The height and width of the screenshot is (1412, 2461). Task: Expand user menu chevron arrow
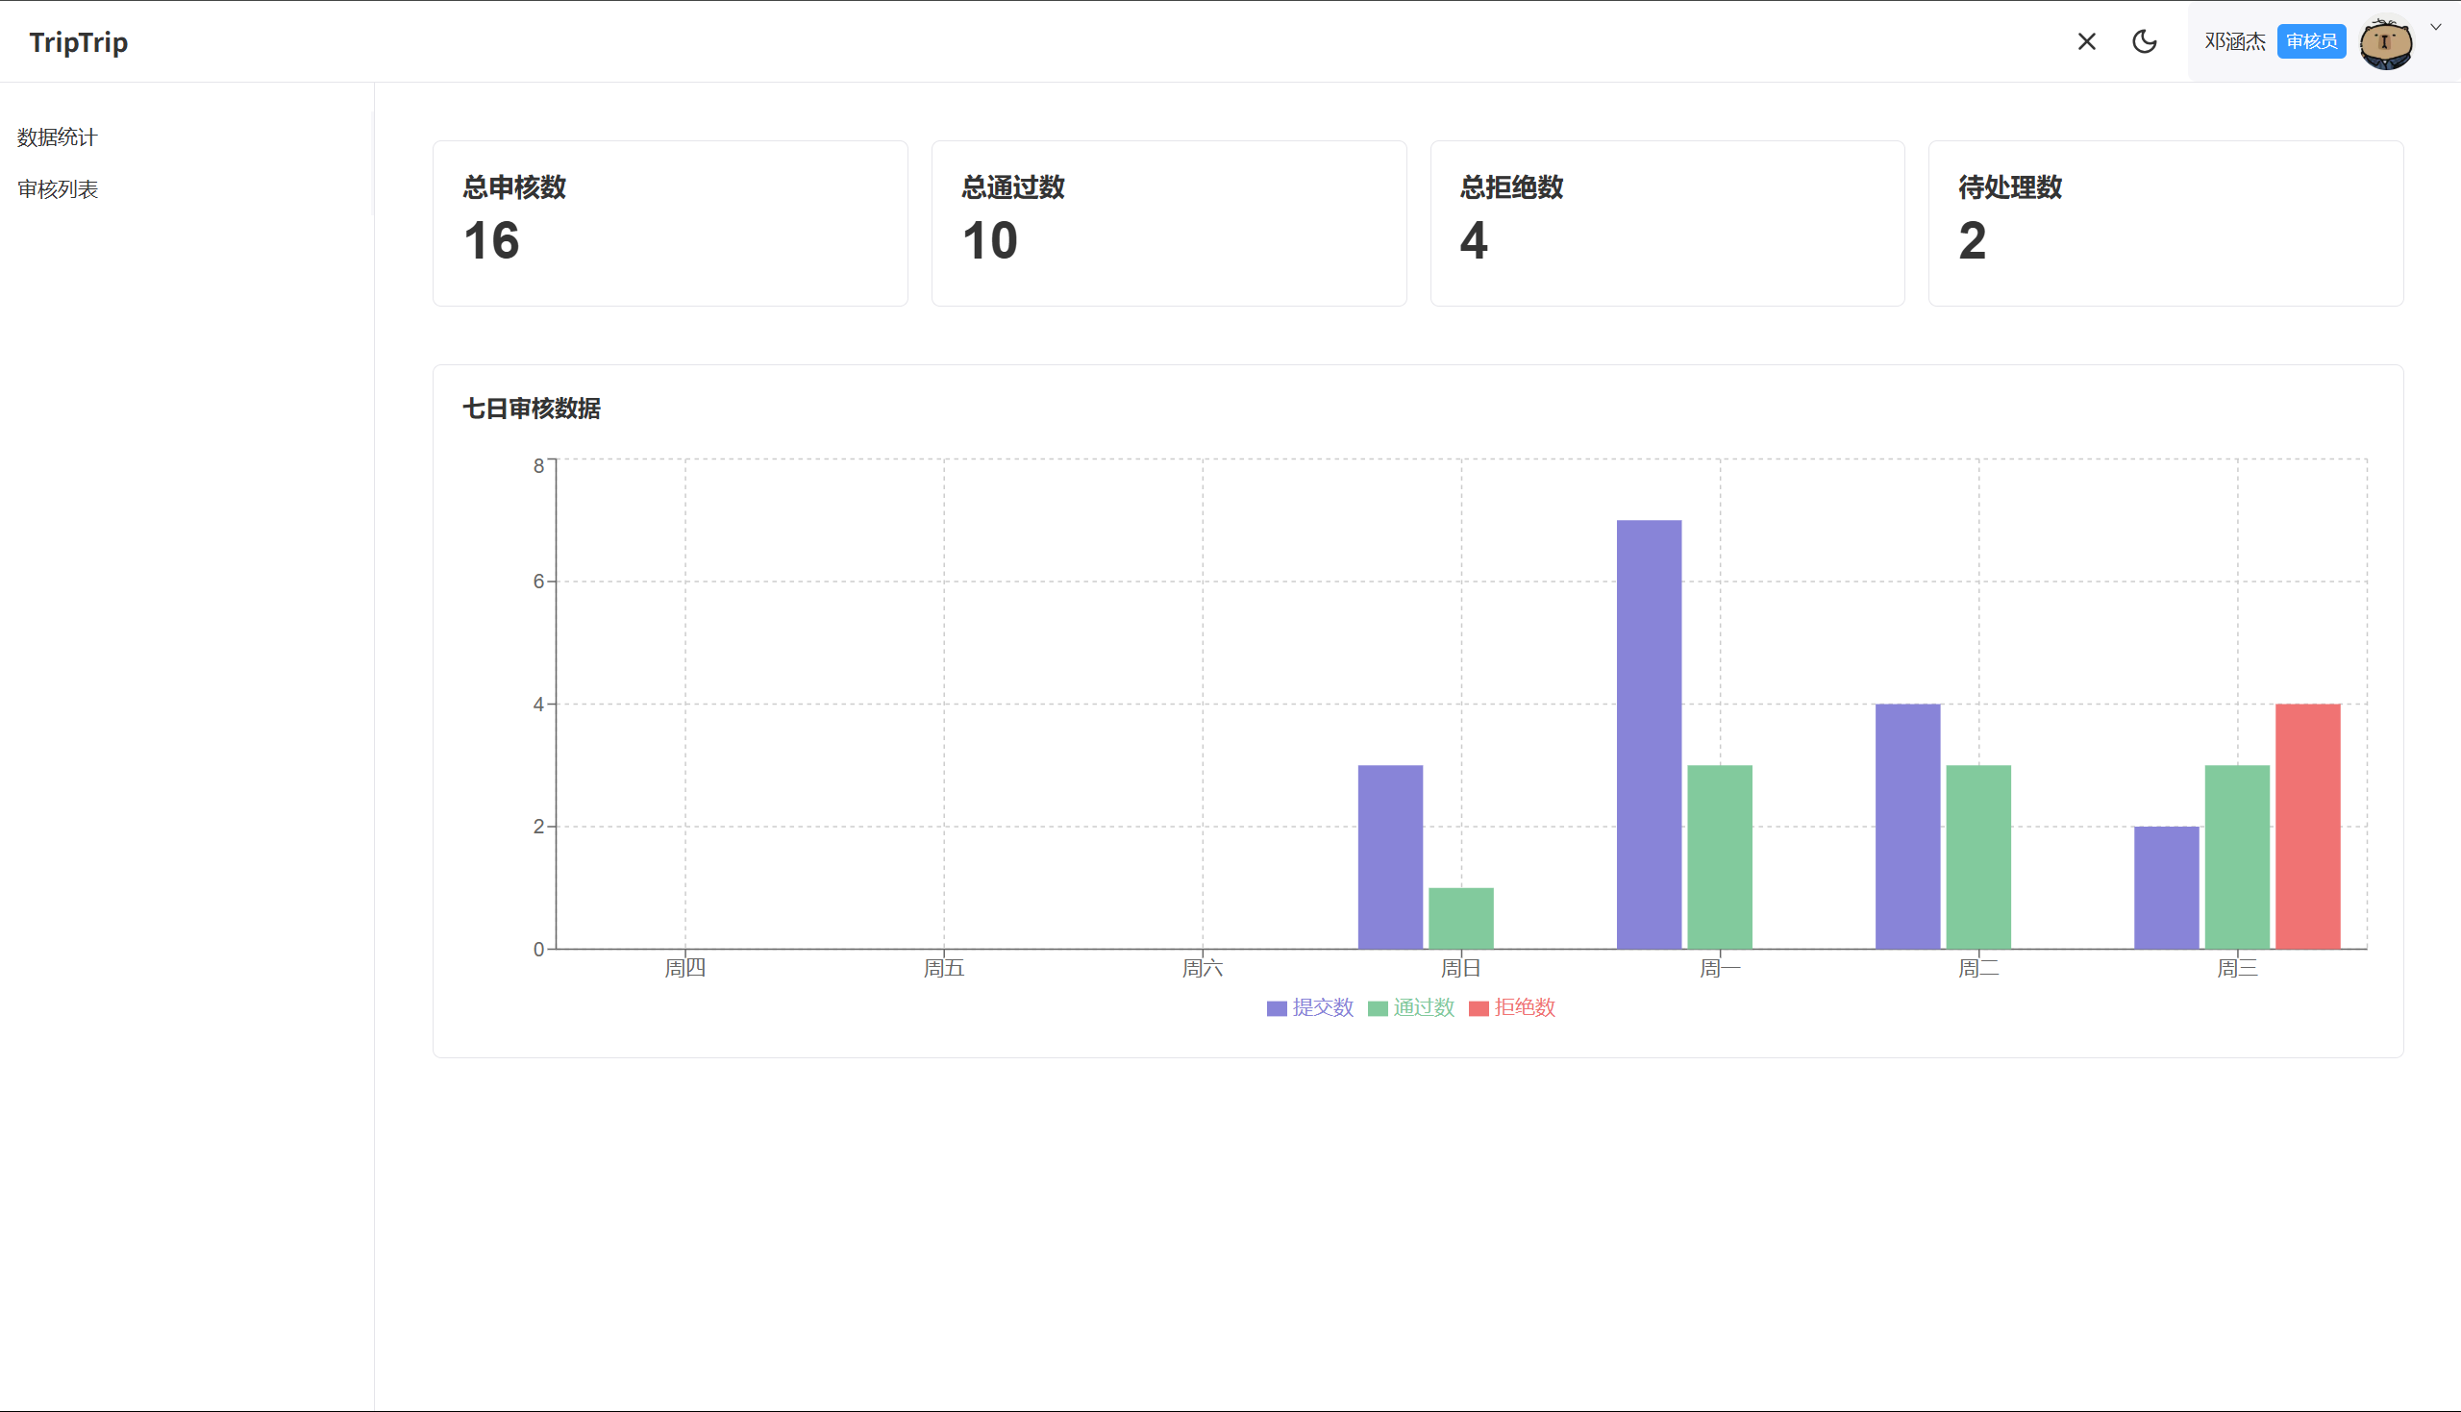coord(2436,27)
